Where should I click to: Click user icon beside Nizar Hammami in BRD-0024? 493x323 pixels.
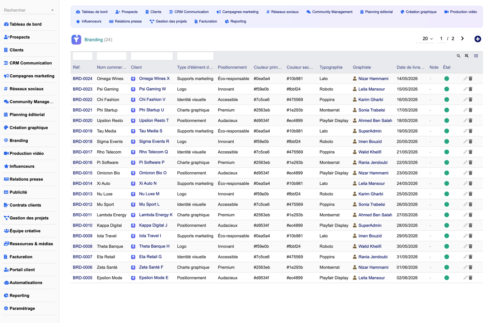click(x=355, y=79)
